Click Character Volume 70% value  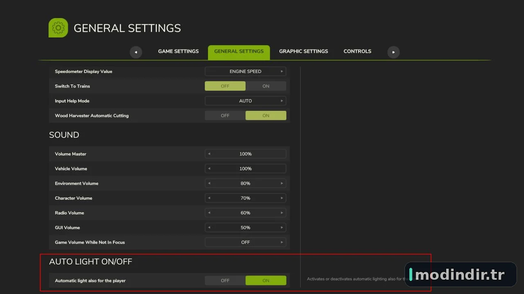[246, 198]
